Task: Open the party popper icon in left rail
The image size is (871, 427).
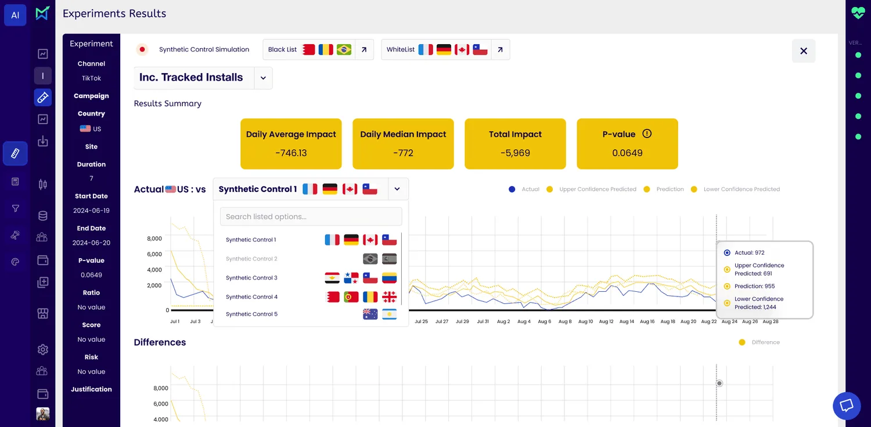Action: pos(15,235)
